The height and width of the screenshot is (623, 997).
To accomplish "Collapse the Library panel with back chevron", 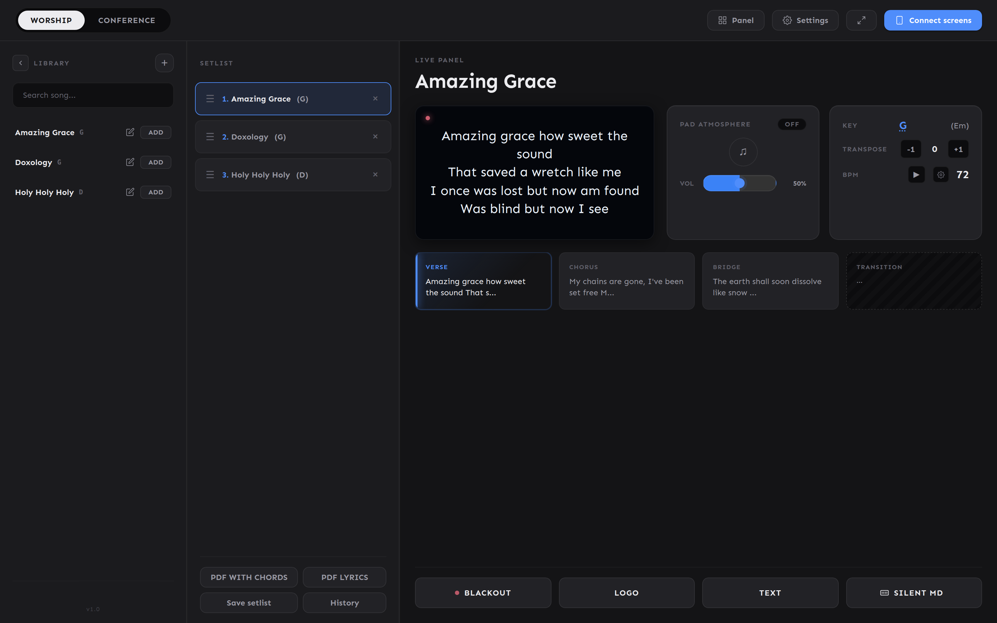I will [21, 63].
